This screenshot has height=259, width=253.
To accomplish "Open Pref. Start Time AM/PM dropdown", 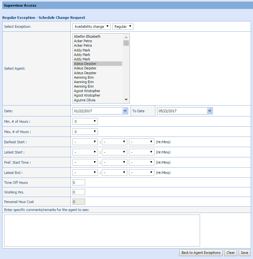I will click(x=142, y=162).
